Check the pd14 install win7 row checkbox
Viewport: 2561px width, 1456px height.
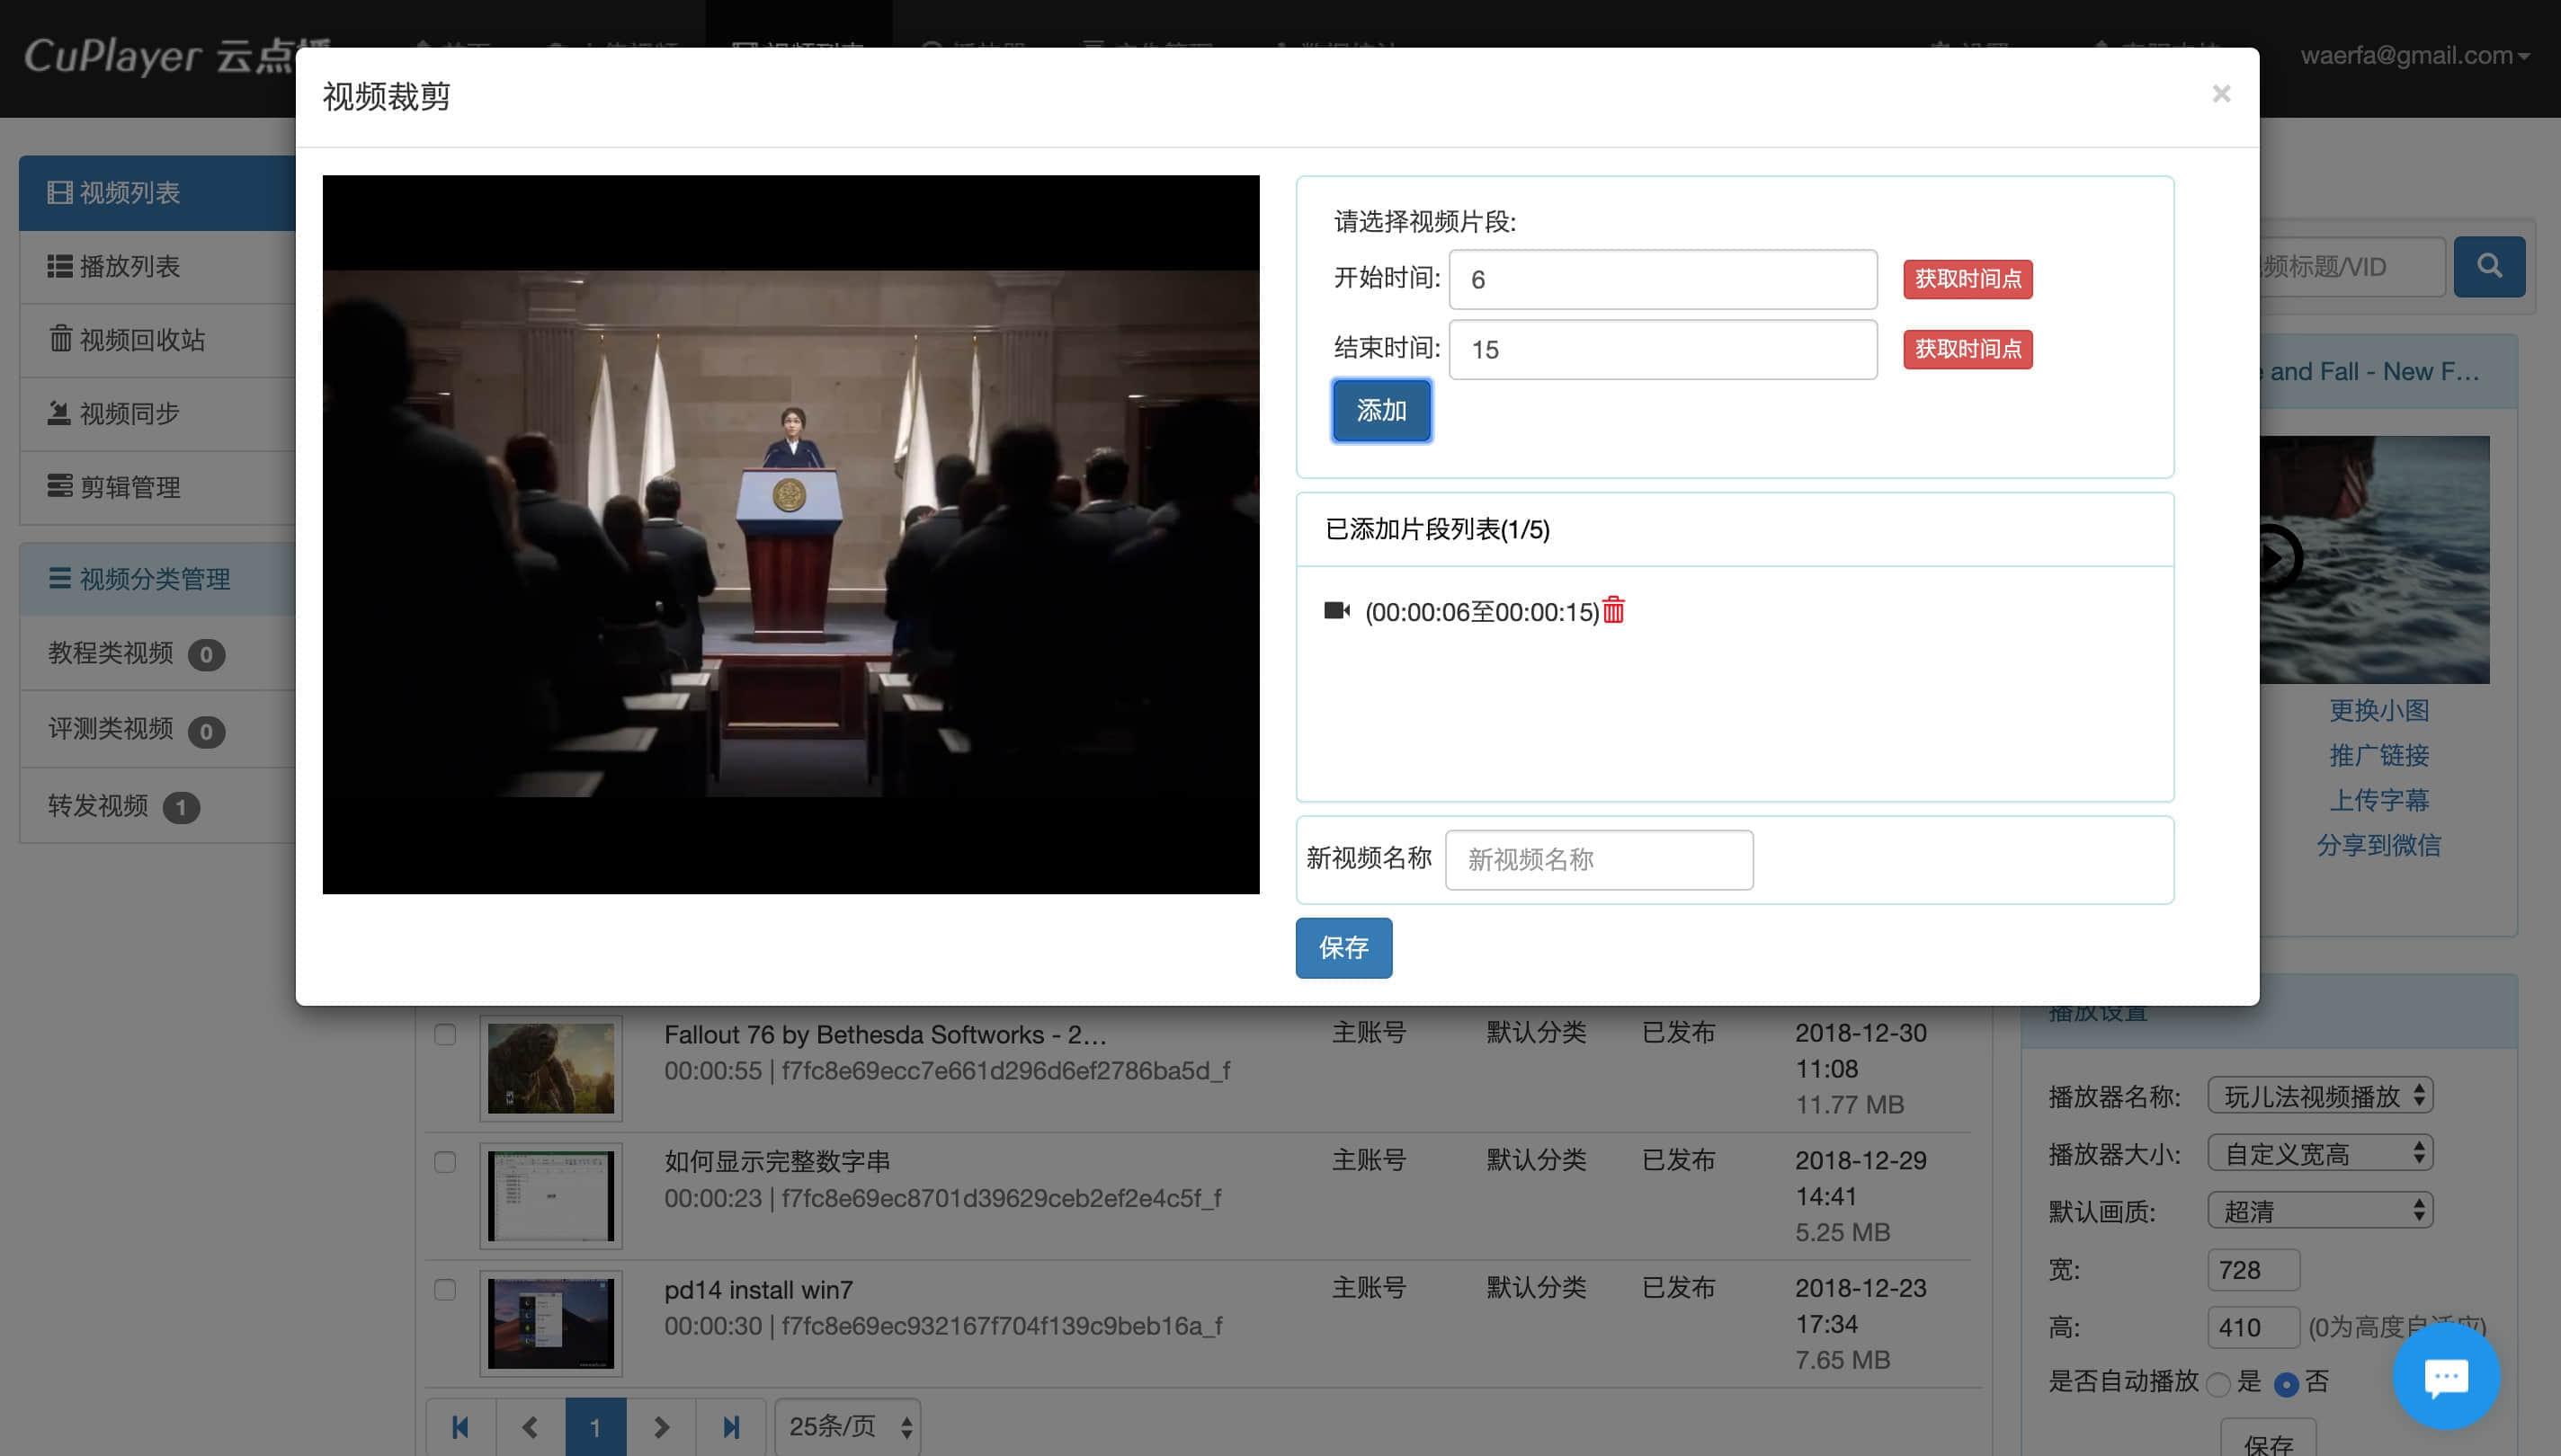pos(445,1290)
